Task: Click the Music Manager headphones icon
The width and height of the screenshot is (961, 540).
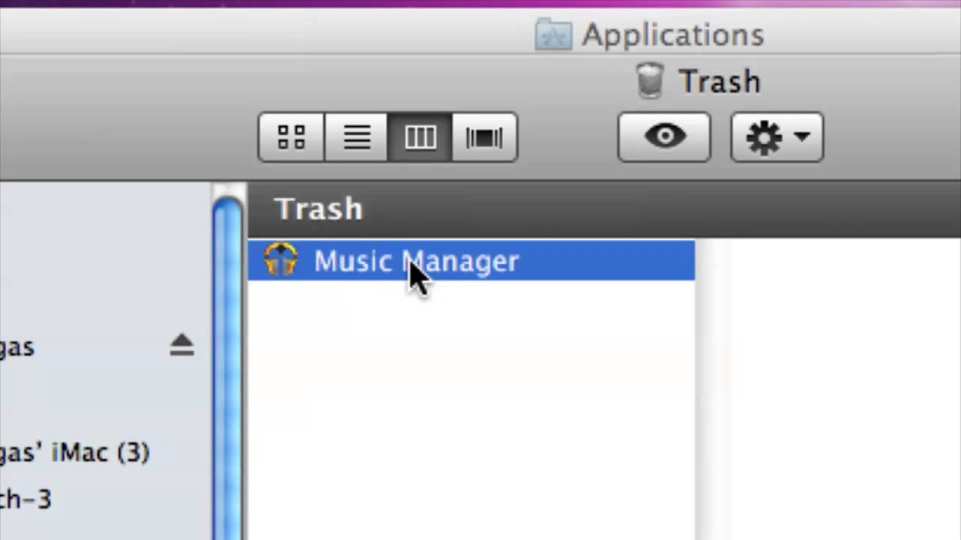Action: (x=281, y=261)
